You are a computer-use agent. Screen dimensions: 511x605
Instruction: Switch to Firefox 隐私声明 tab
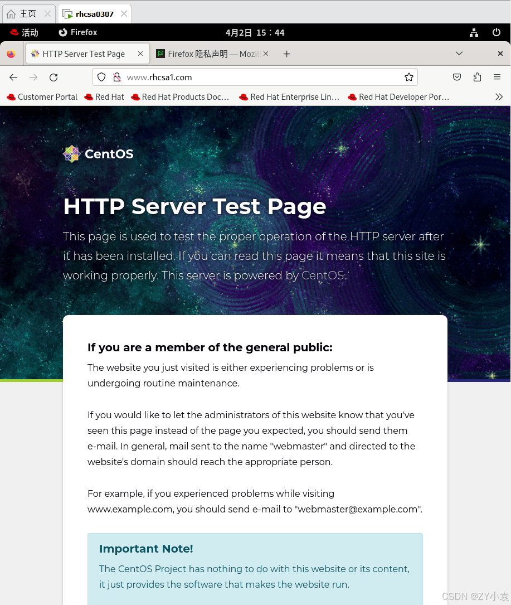click(x=212, y=54)
